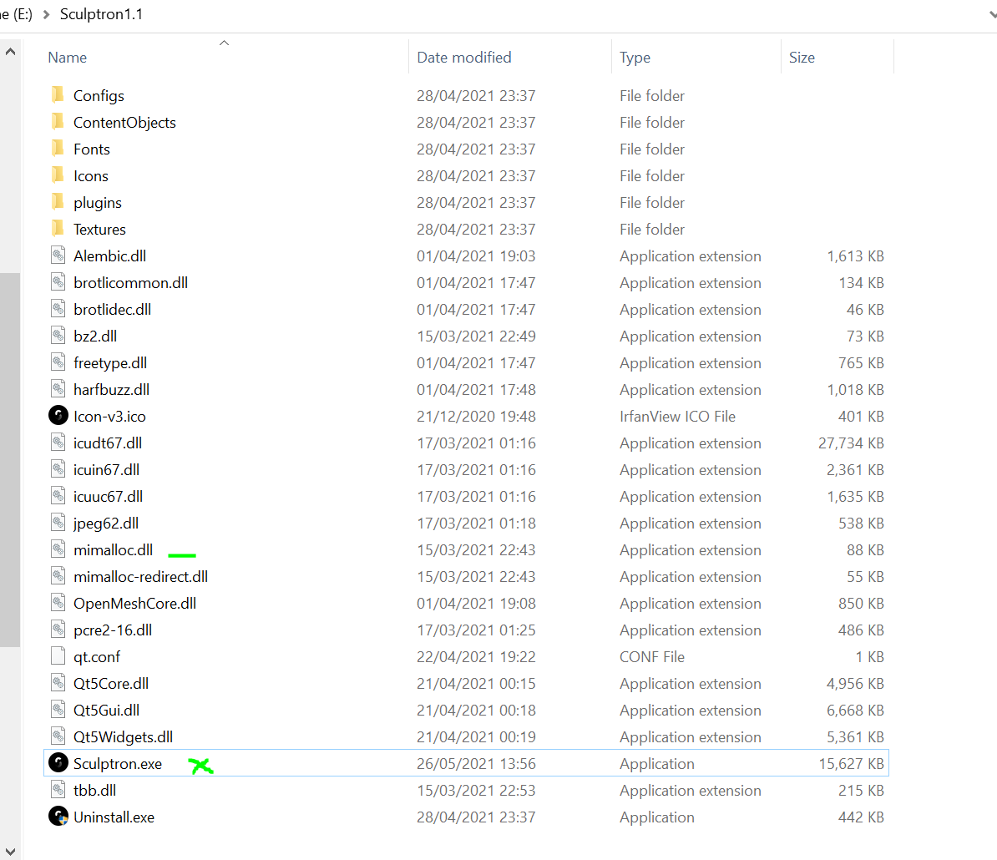Click the 15,627 KB size of Sculptron.exe
Image resolution: width=997 pixels, height=860 pixels.
coord(851,763)
